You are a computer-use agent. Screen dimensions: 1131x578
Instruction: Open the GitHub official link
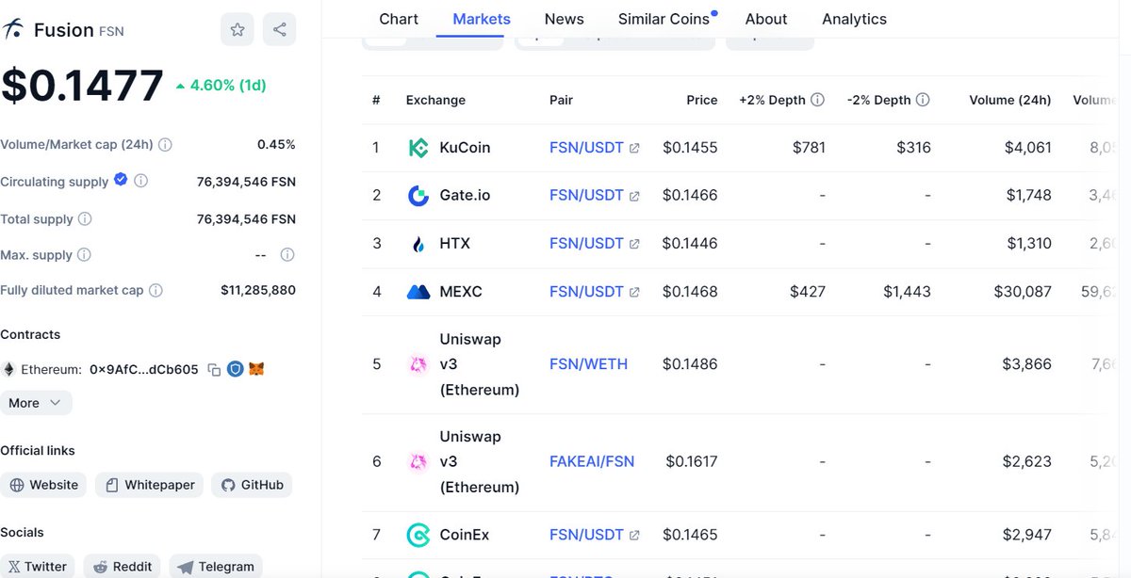point(252,485)
